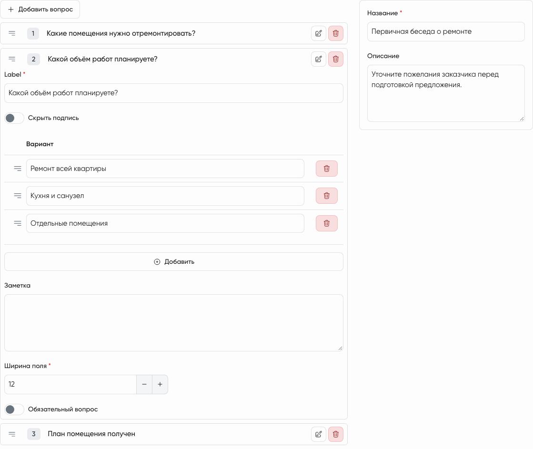
Task: Click the Label input field
Action: click(x=174, y=93)
